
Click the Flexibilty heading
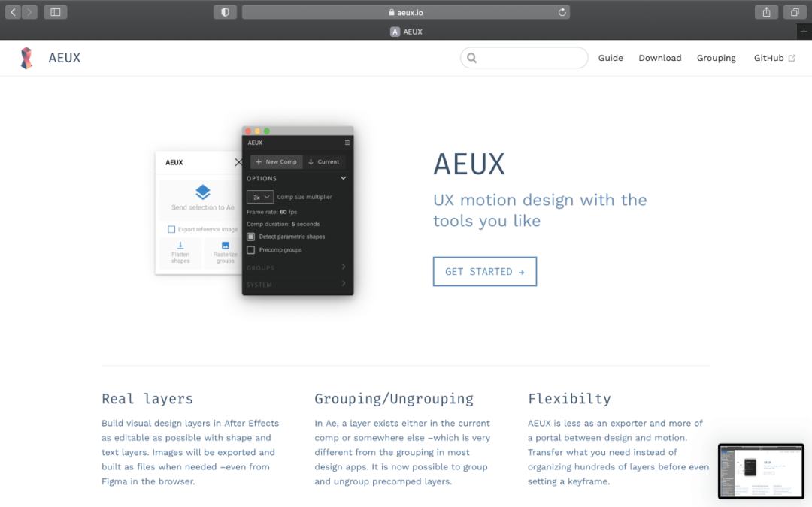coord(569,399)
